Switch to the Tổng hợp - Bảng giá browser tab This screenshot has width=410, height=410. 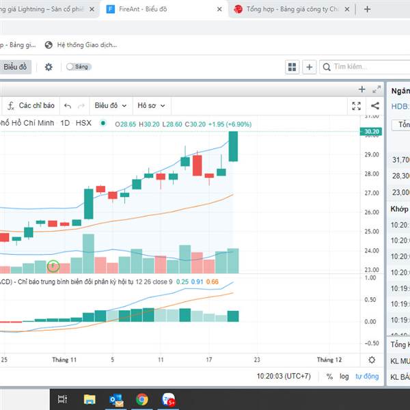pos(292,10)
